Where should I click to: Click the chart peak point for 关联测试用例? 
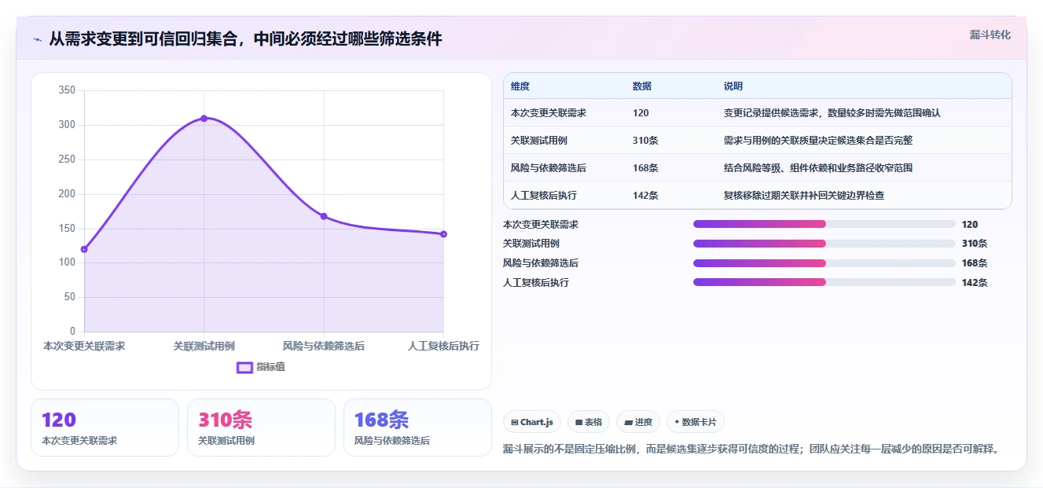pyautogui.click(x=204, y=119)
